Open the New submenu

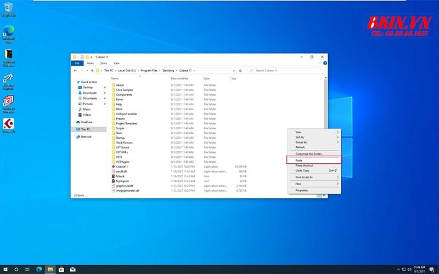314,184
